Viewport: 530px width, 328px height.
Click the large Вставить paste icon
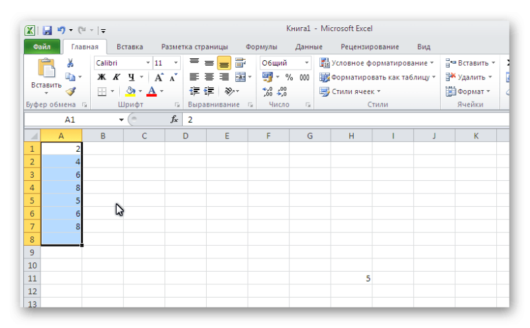click(46, 68)
